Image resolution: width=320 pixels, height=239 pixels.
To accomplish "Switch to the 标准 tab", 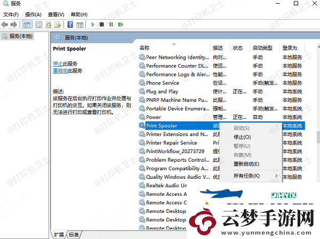I will tap(74, 235).
